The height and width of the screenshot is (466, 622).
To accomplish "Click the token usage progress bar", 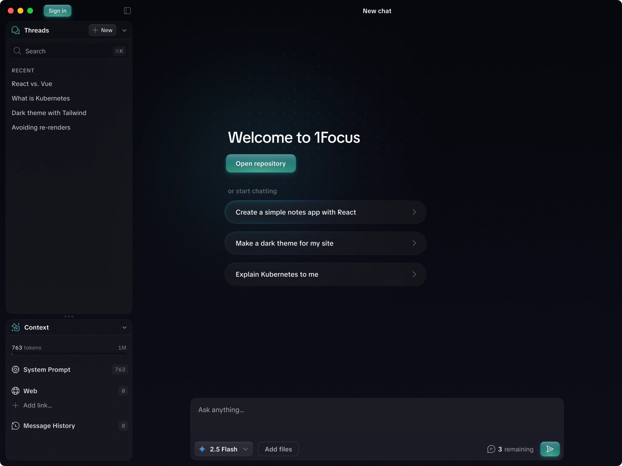I will 69,353.
